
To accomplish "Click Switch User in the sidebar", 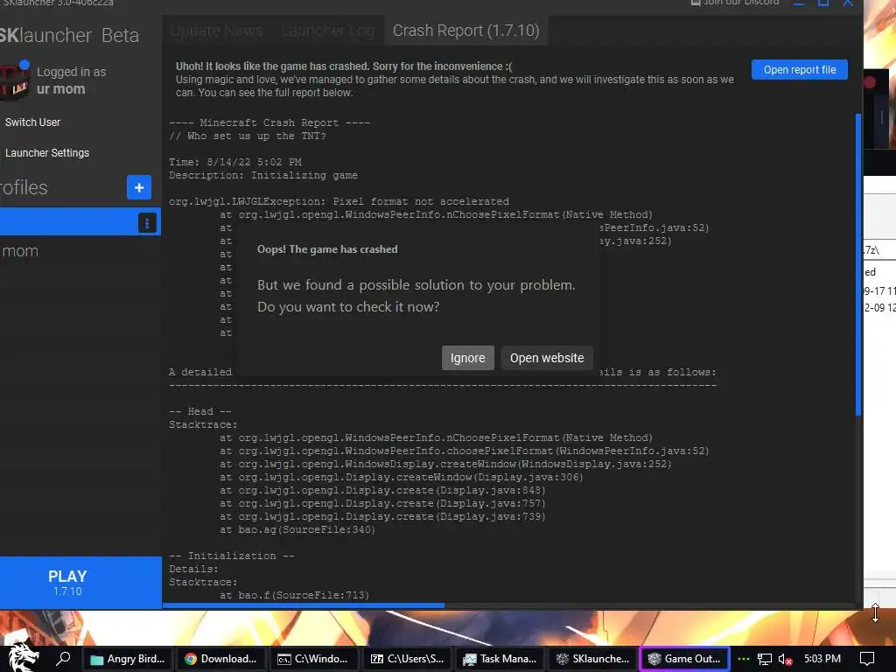I will (x=32, y=122).
